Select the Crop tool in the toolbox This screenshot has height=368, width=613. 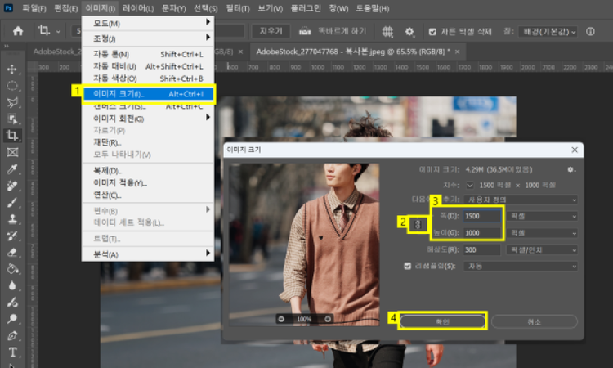point(12,135)
